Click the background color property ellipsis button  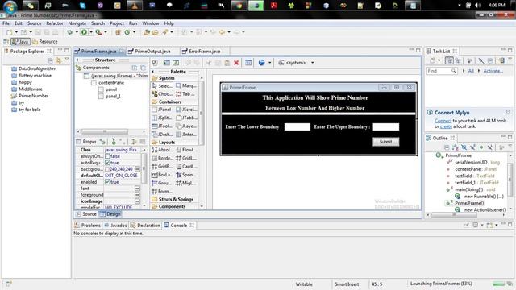pos(137,169)
